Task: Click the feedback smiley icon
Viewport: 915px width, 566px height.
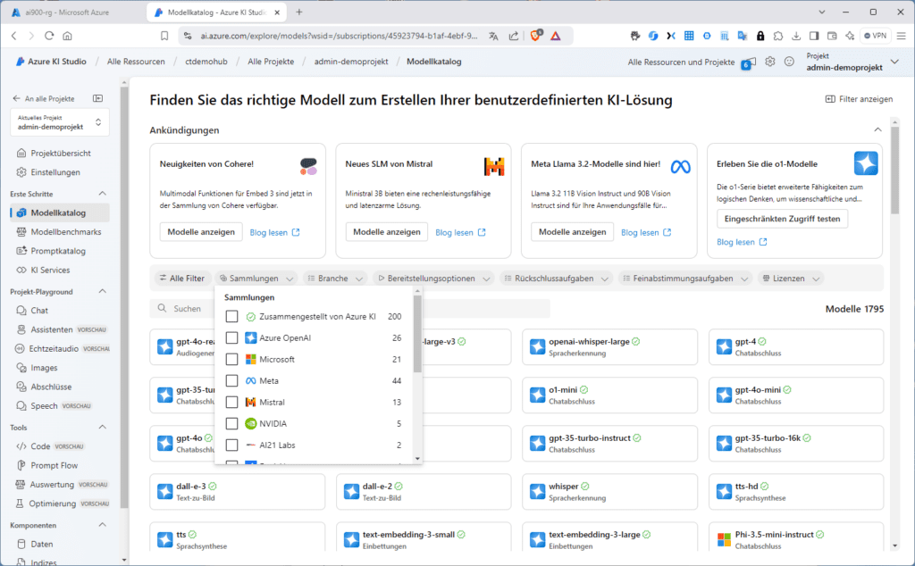Action: tap(789, 62)
